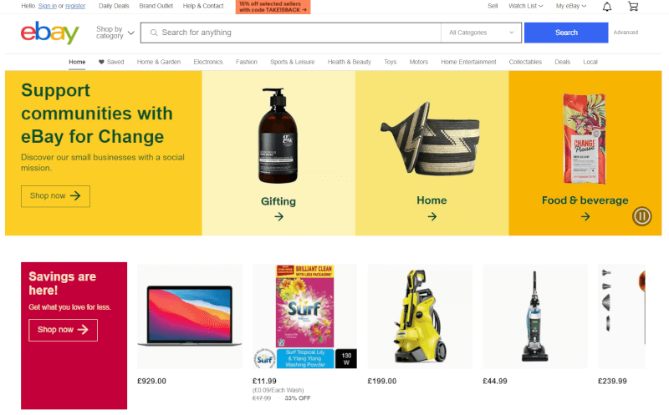
Task: Click the eBay logo
Action: (x=50, y=33)
